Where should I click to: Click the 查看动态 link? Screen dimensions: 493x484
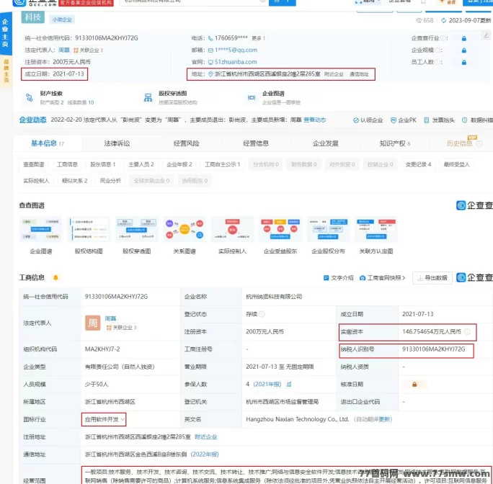coord(315,120)
